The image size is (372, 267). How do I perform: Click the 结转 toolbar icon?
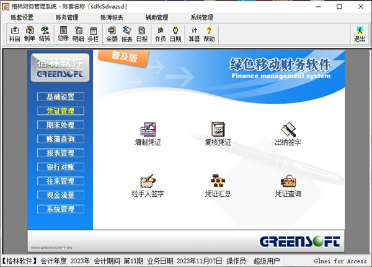[45, 34]
